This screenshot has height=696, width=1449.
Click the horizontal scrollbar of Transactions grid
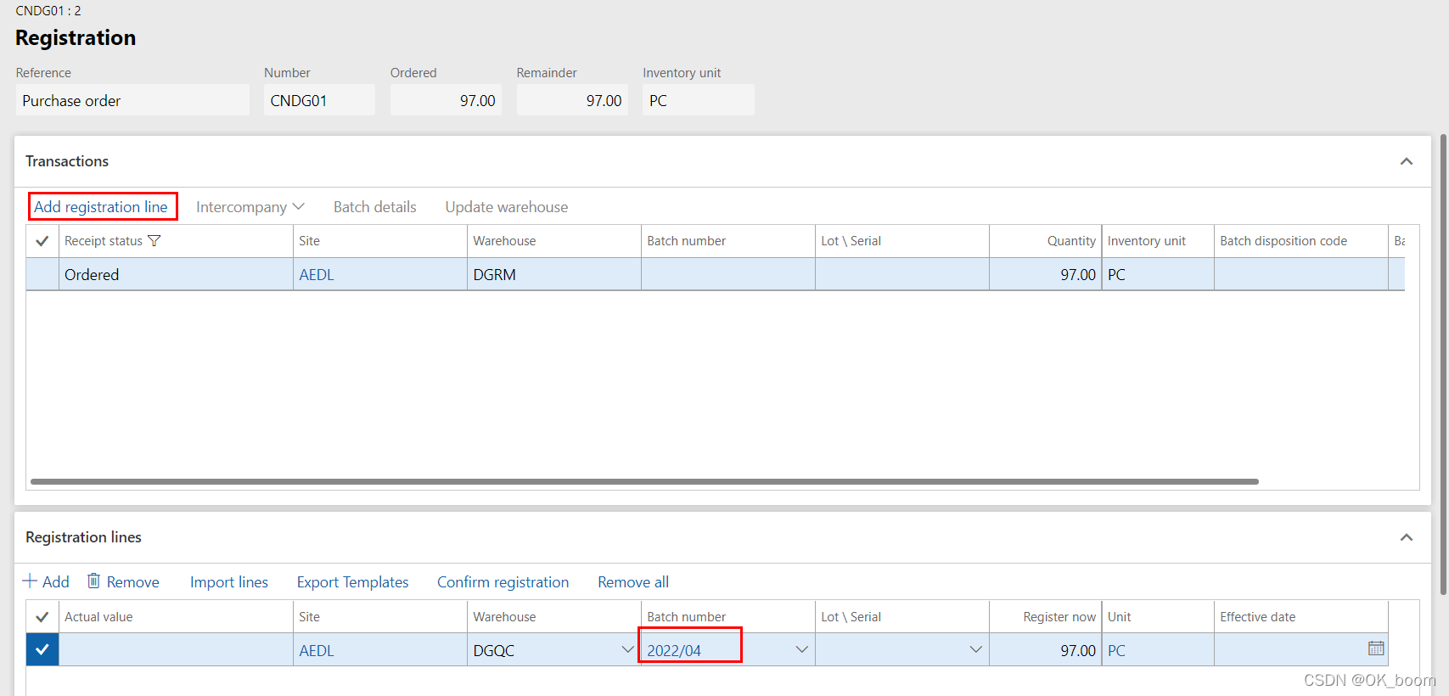coord(644,481)
